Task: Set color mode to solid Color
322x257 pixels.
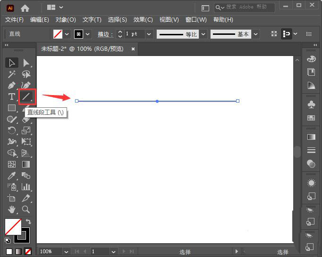Action: pyautogui.click(x=9, y=251)
